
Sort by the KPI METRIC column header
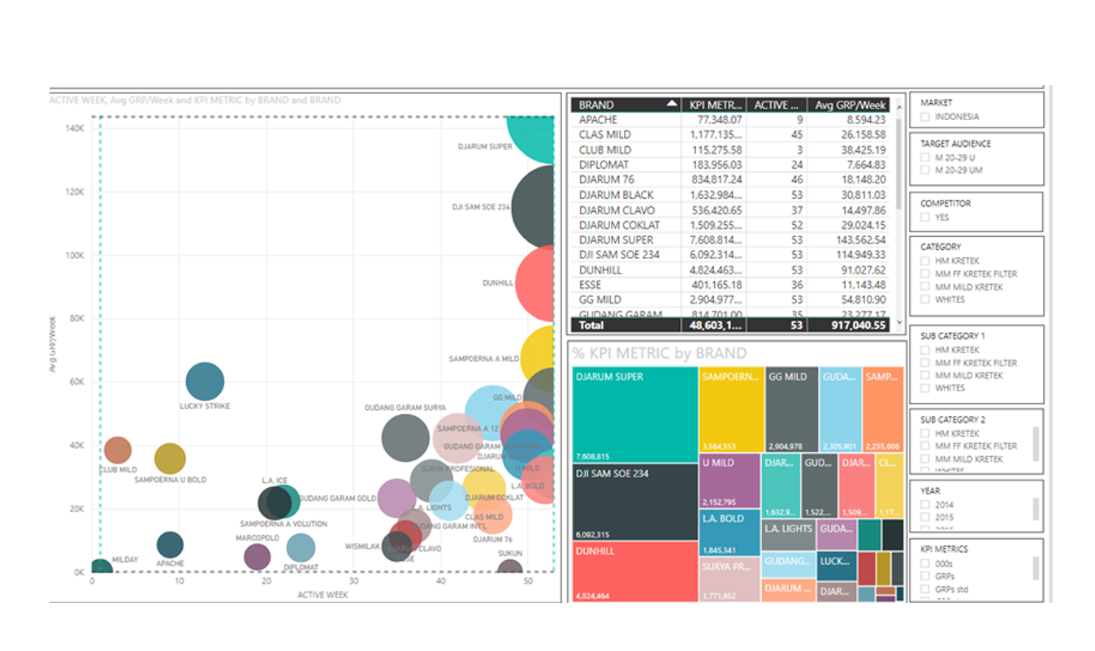coord(714,105)
